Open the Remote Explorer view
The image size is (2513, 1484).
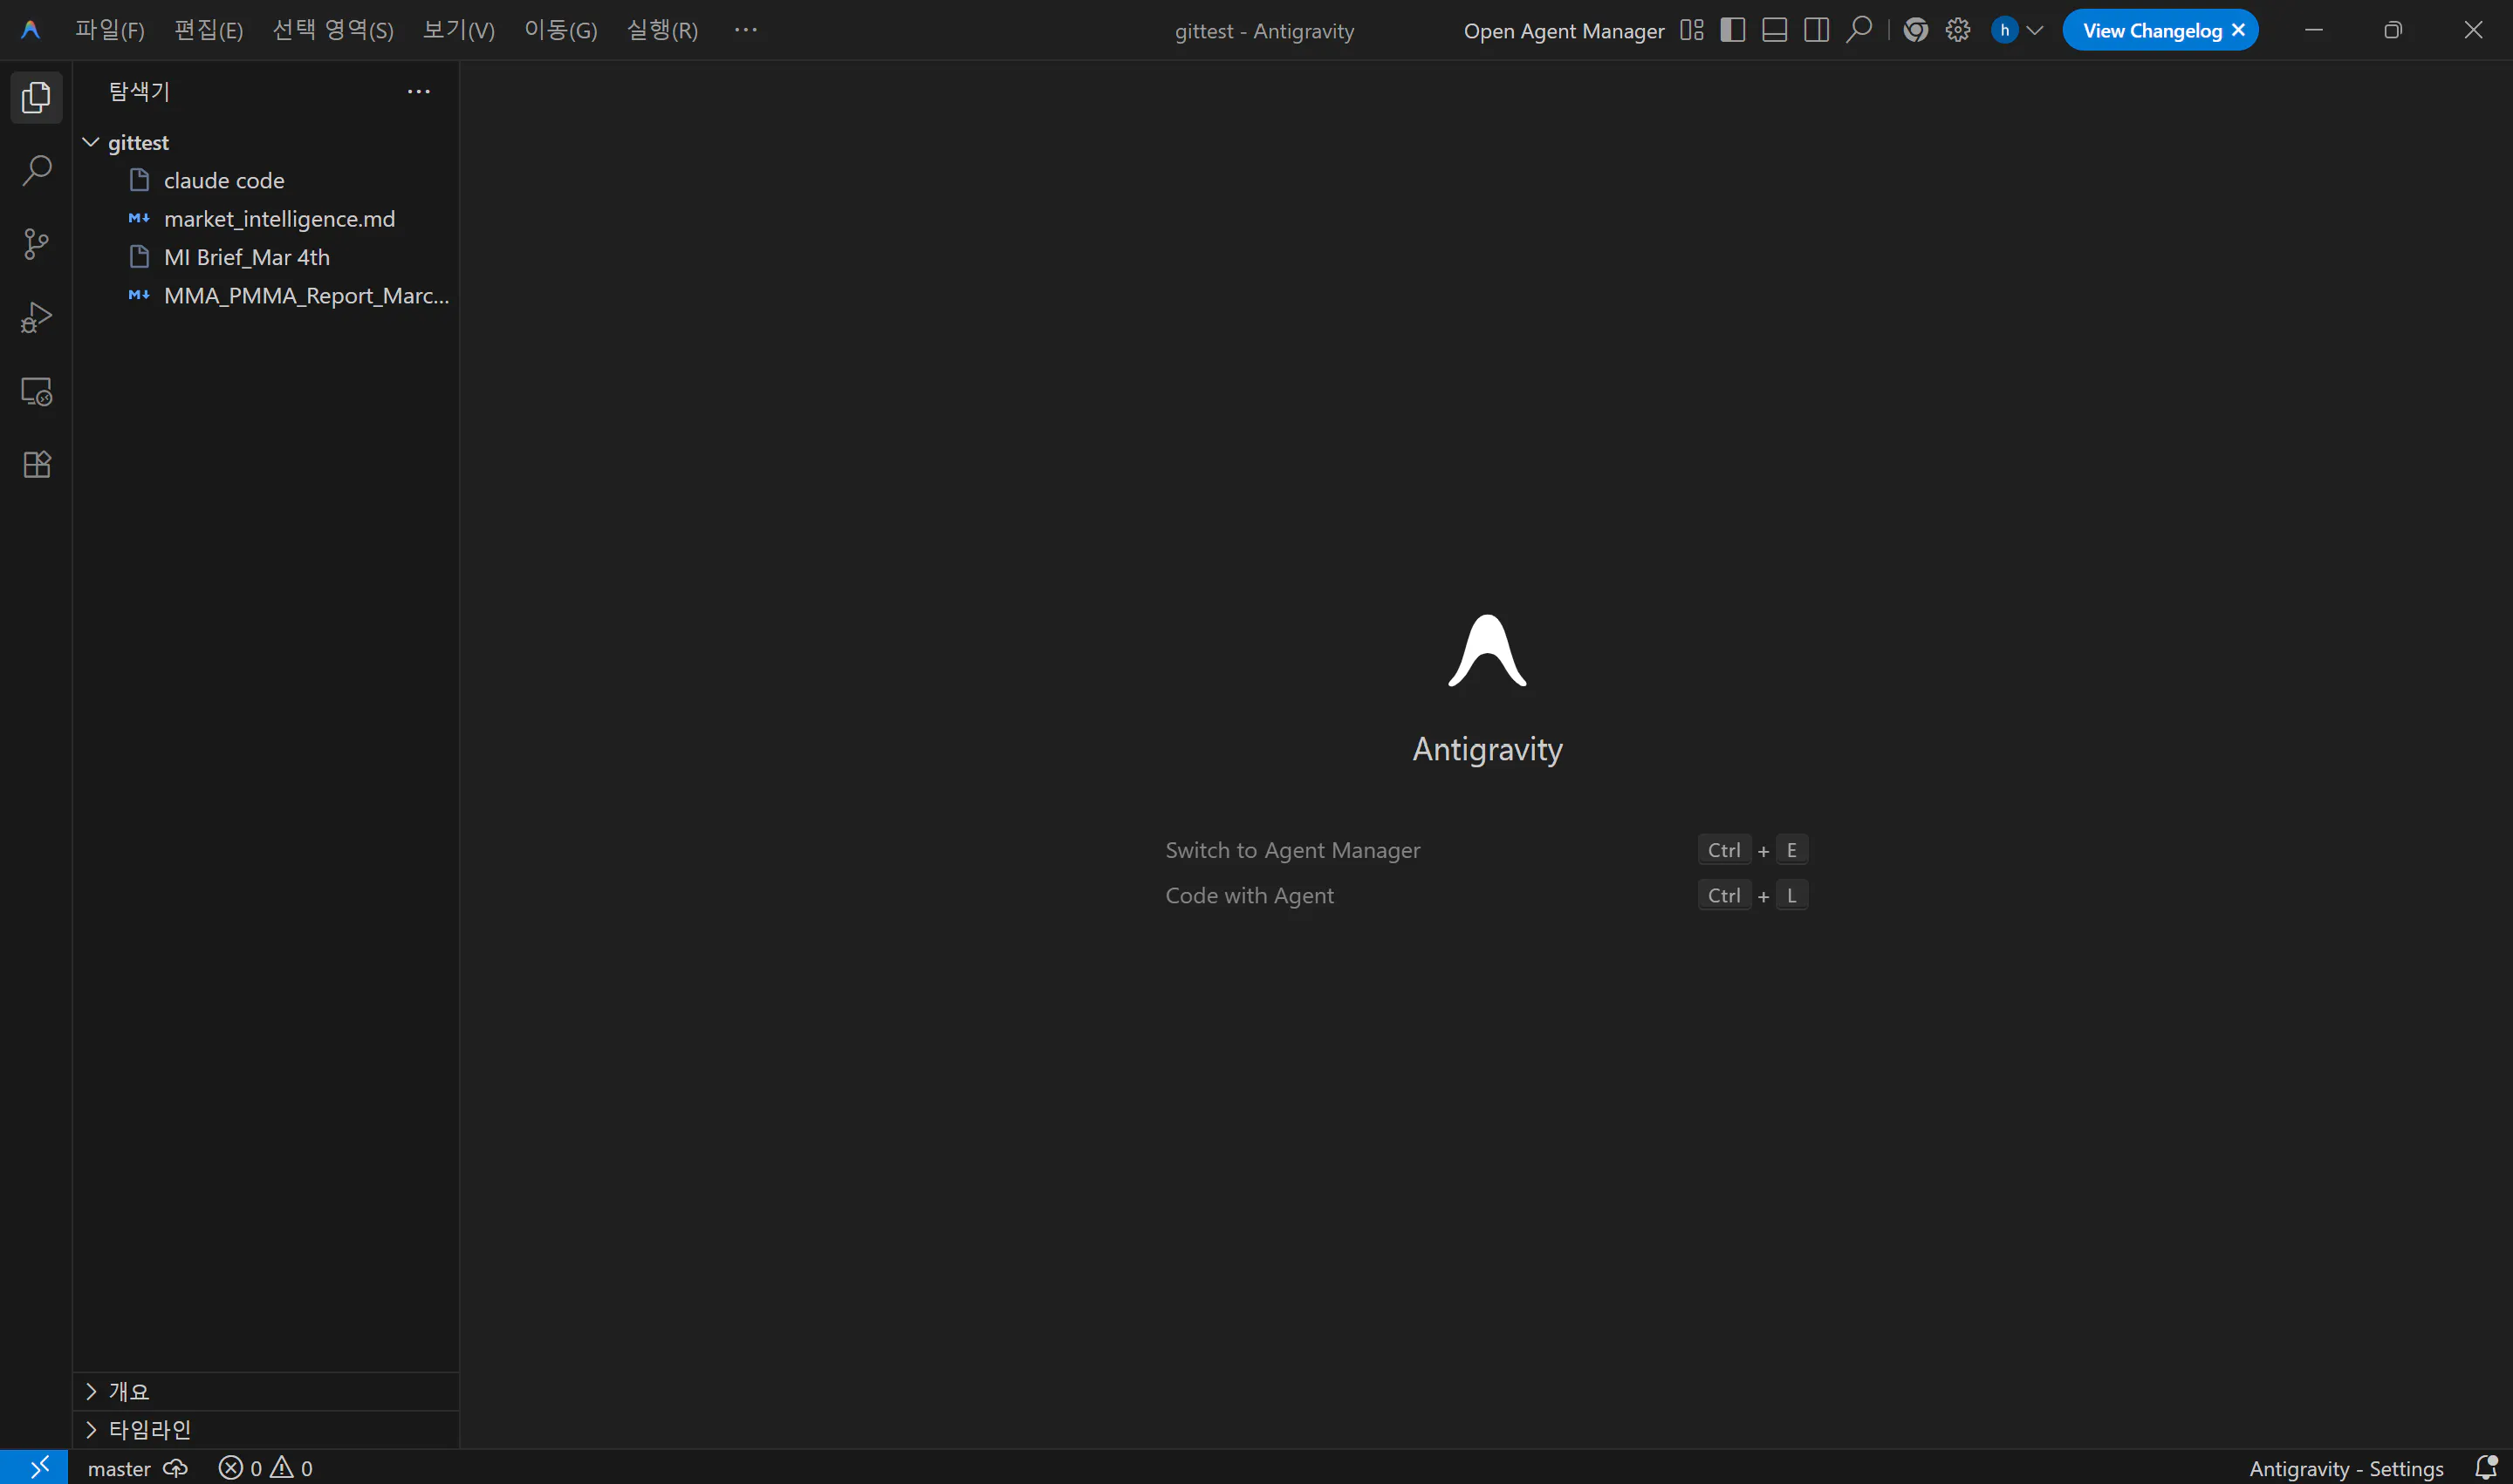(x=36, y=391)
